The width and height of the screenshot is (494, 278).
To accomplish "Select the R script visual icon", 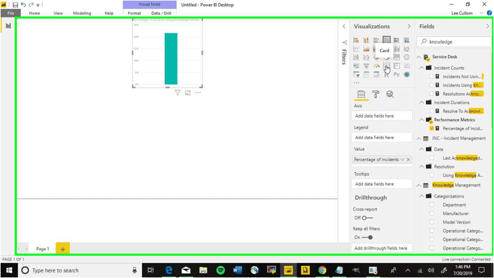I will pyautogui.click(x=386, y=74).
